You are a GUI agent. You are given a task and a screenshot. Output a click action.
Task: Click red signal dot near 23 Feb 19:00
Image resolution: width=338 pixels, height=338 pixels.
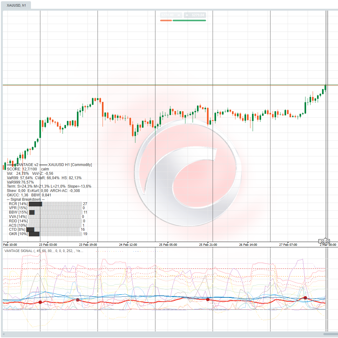(78, 300)
